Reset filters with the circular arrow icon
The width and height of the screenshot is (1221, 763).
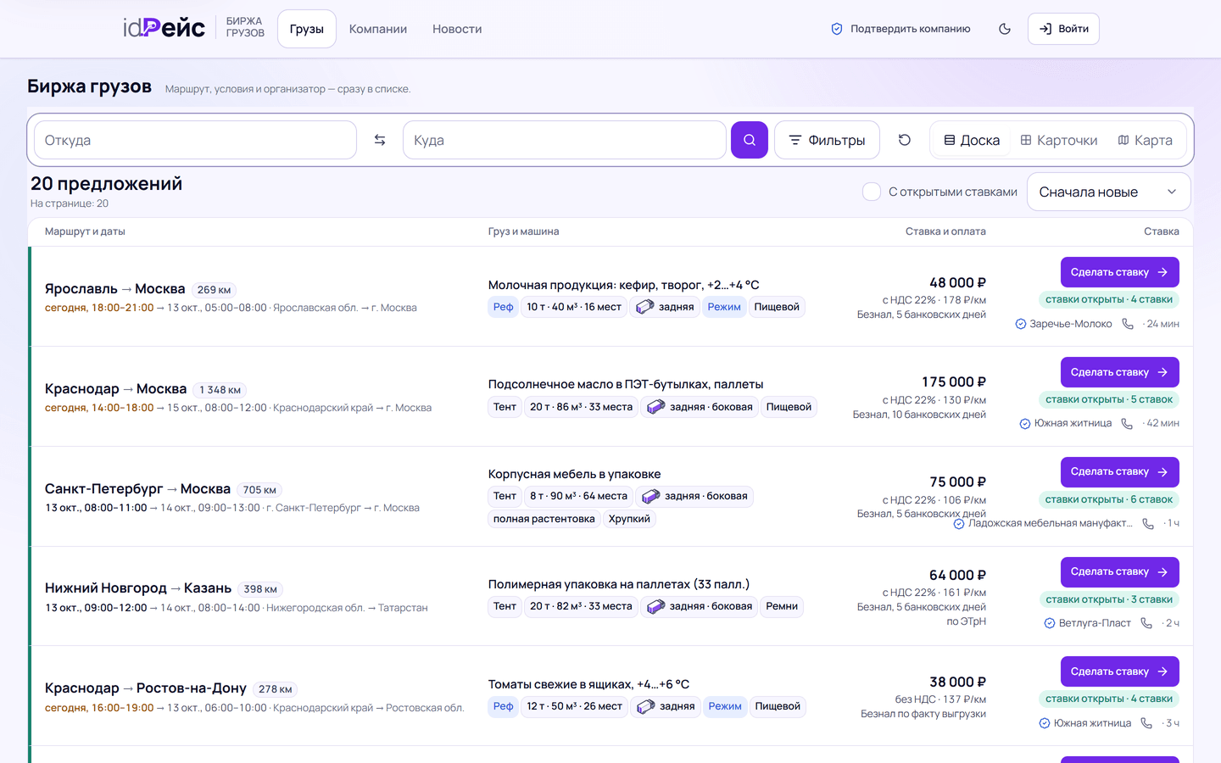pos(905,140)
